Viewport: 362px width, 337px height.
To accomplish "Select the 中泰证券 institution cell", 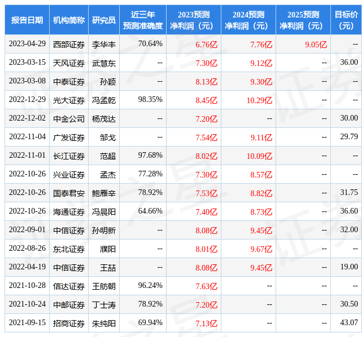I will [x=69, y=82].
